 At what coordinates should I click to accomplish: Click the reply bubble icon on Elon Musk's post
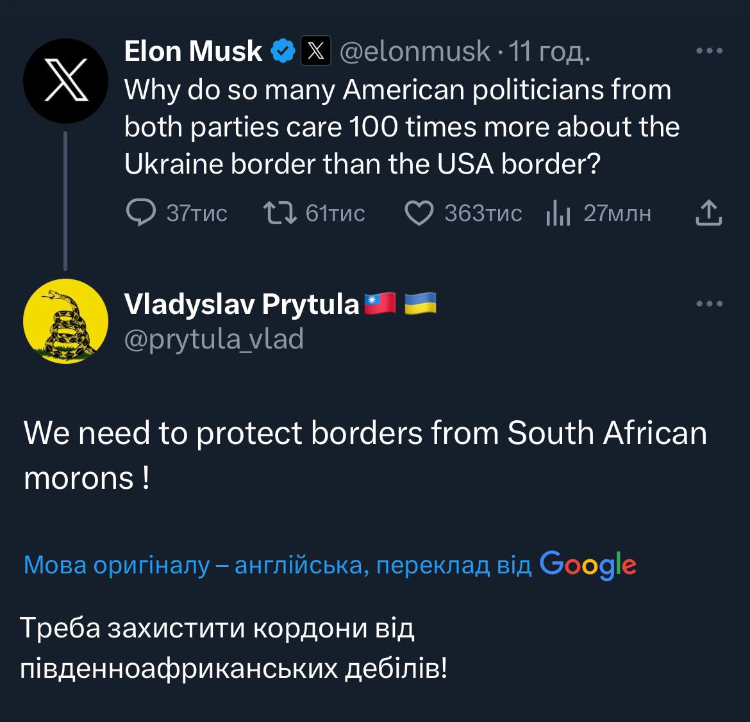tap(140, 213)
